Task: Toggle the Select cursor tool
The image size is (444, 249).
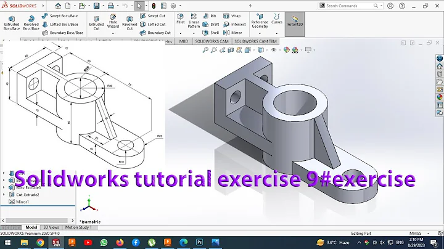Action: [x=139, y=6]
